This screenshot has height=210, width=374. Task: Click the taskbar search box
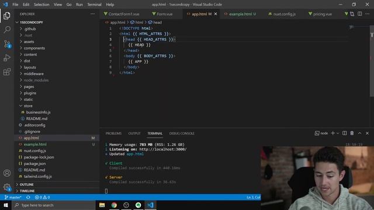pyautogui.click(x=53, y=205)
